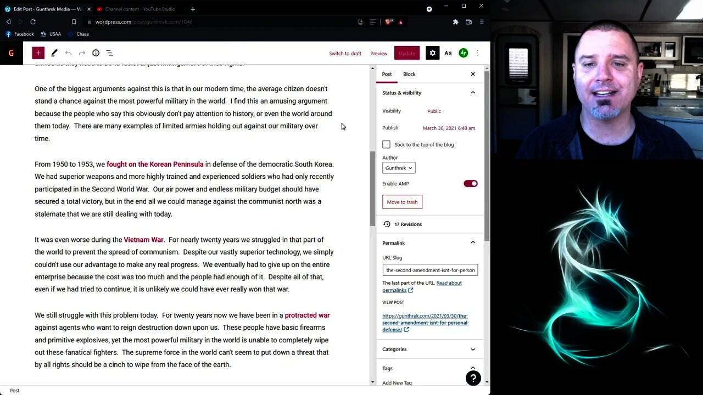This screenshot has width=703, height=395.
Task: Open the editor three-dot options menu
Action: pyautogui.click(x=477, y=53)
